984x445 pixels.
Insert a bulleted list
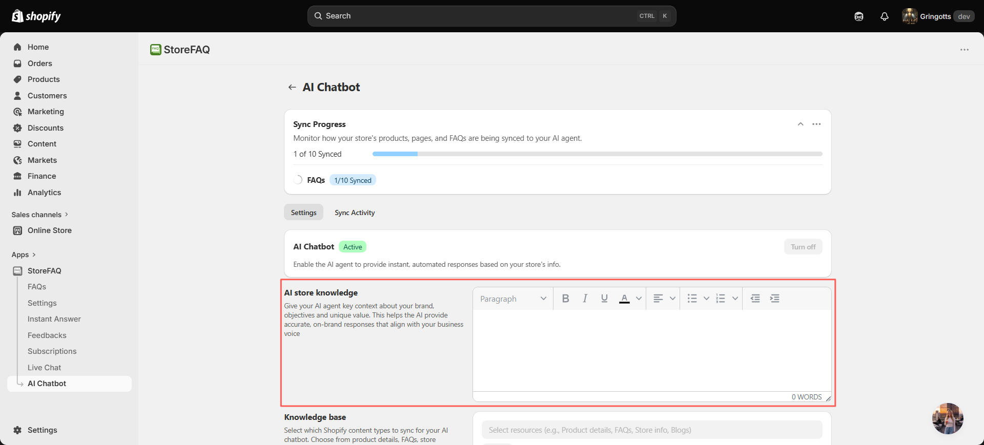click(x=692, y=299)
